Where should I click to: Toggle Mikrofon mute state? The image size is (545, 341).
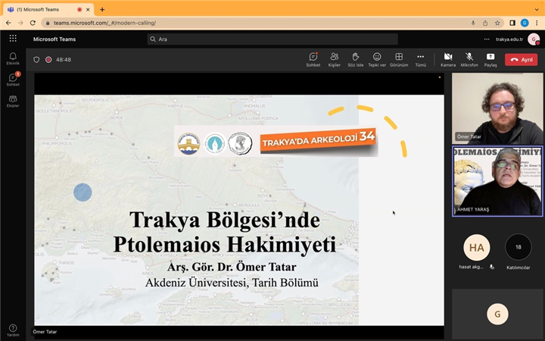pos(469,60)
